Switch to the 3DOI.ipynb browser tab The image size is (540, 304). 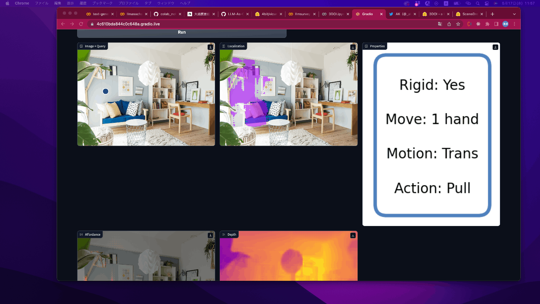click(x=335, y=14)
